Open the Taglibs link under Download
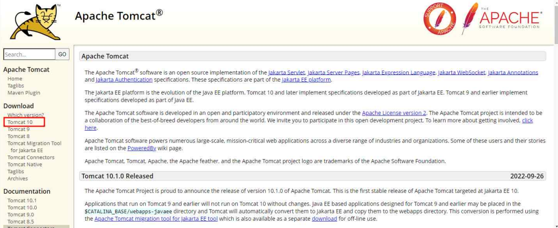 (16, 172)
